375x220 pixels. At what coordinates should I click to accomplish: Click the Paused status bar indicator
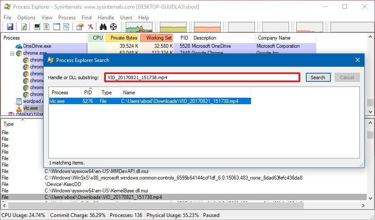[211, 215]
